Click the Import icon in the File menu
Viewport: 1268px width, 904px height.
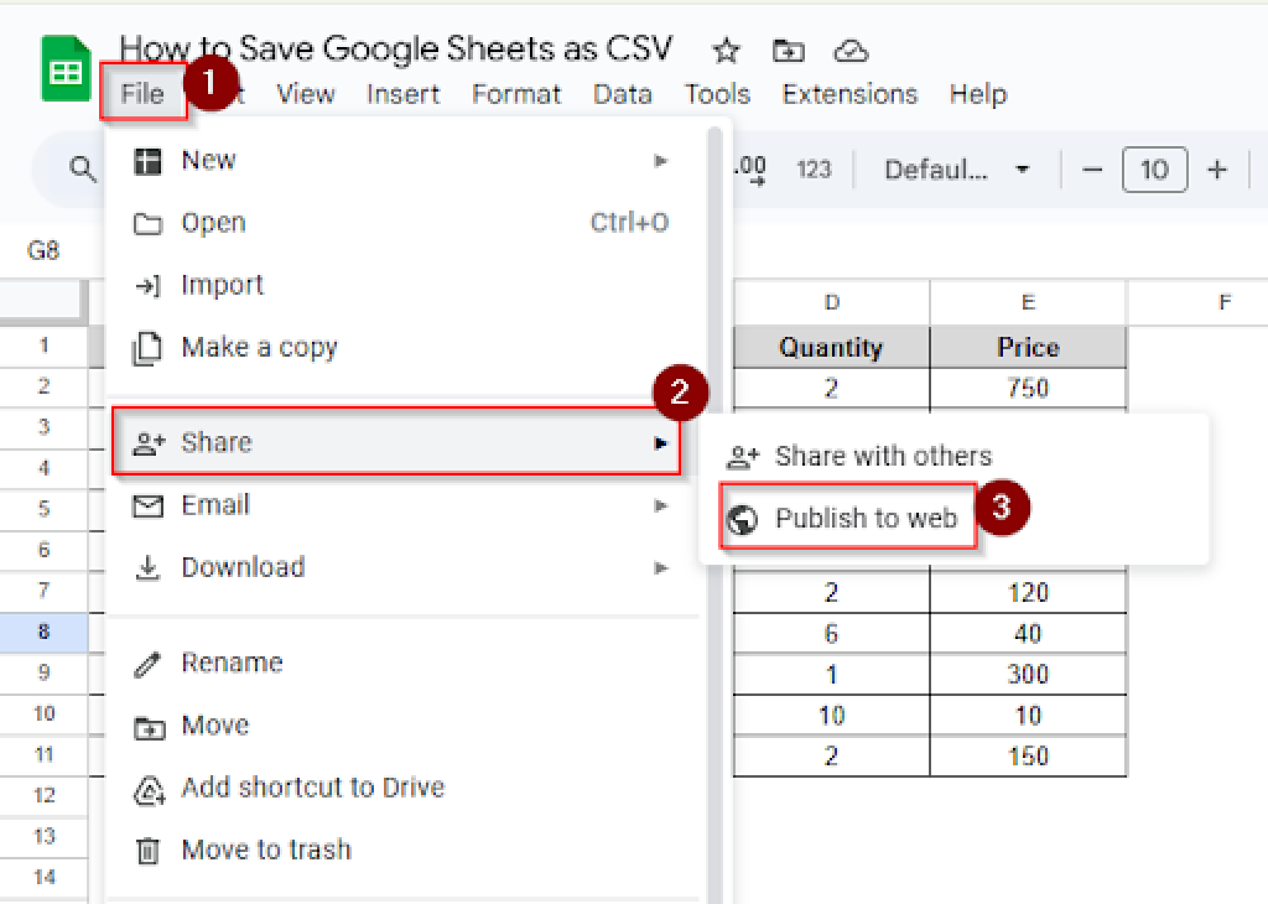(147, 285)
